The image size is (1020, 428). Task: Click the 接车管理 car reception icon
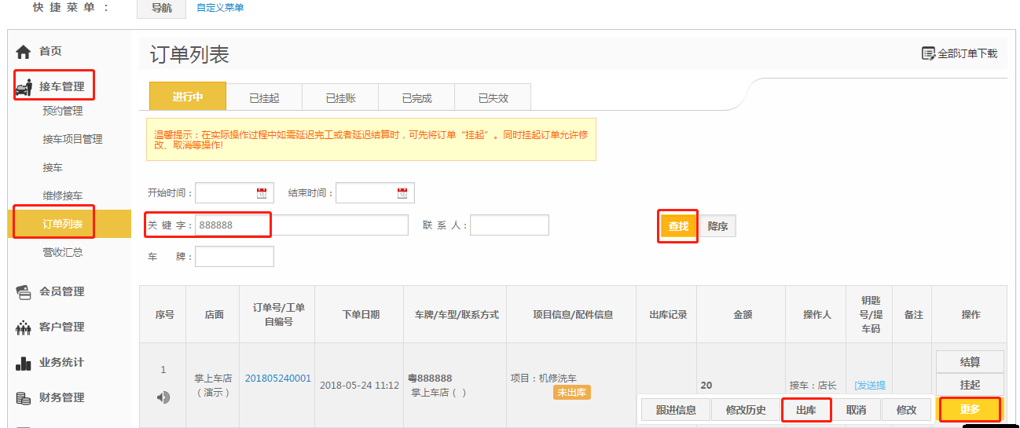point(24,87)
